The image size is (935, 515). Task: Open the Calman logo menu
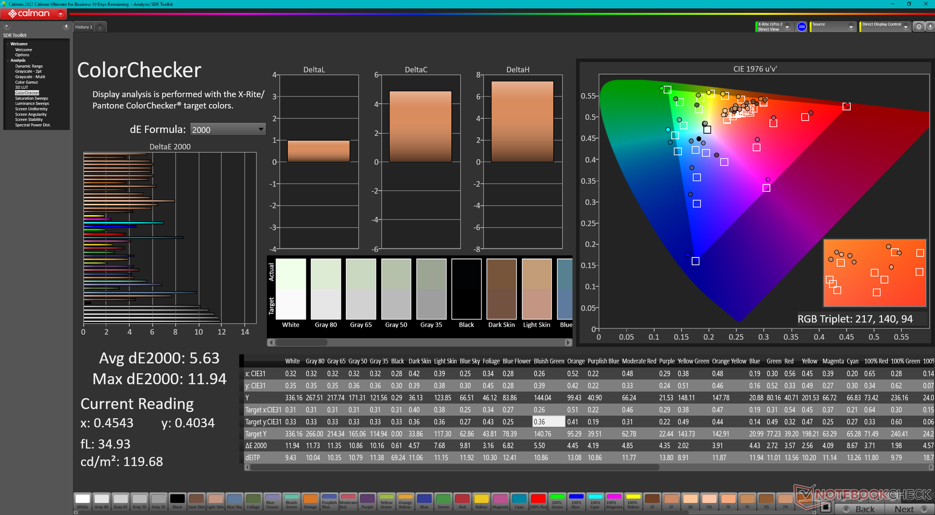pos(34,14)
